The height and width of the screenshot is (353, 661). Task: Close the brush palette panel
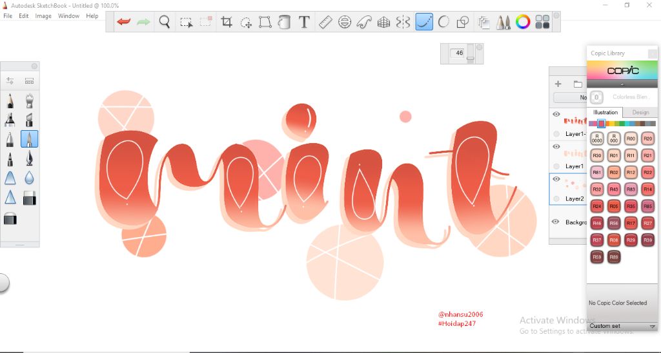coord(34,66)
